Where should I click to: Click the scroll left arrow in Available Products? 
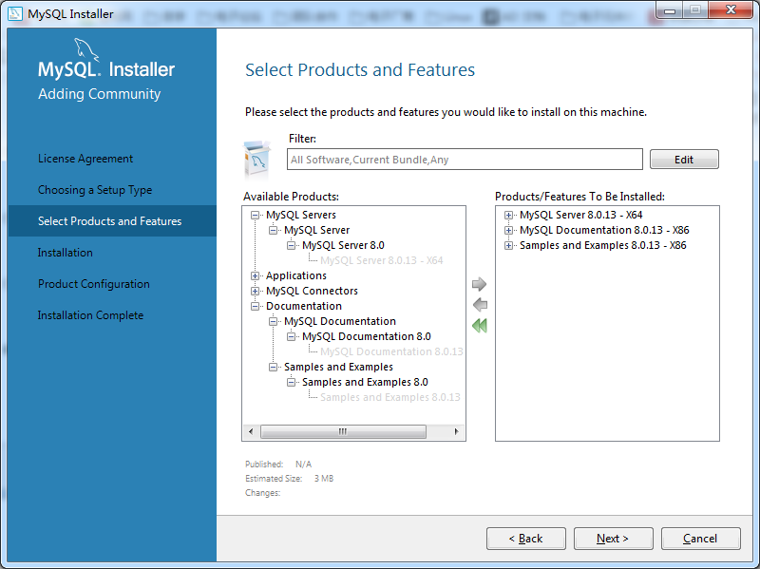tap(251, 431)
